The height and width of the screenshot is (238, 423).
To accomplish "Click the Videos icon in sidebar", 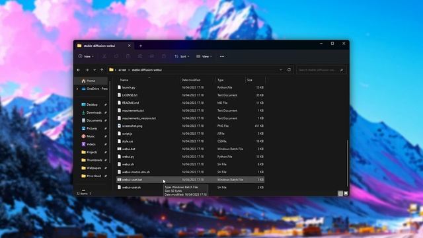I will click(84, 144).
